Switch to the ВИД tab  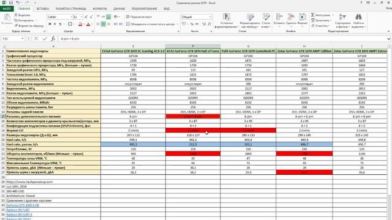click(167, 9)
